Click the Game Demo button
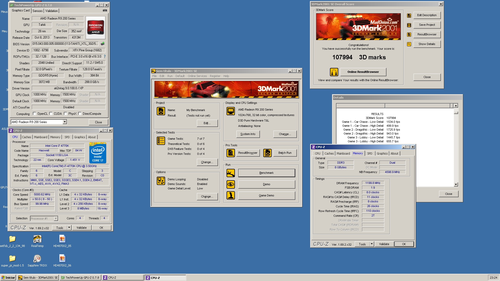This screenshot has height=281, width=500. click(x=266, y=195)
